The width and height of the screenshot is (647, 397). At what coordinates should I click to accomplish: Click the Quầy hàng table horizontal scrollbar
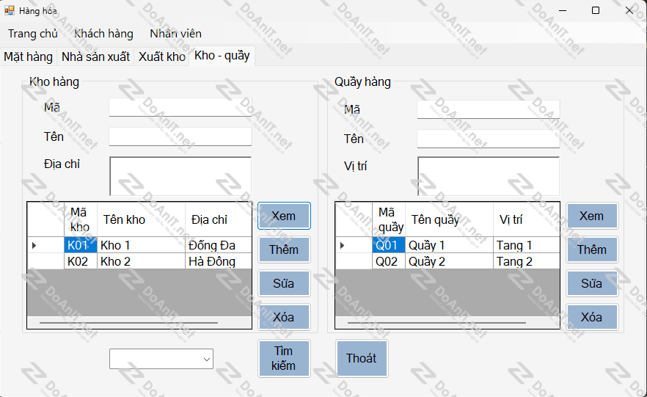point(447,322)
